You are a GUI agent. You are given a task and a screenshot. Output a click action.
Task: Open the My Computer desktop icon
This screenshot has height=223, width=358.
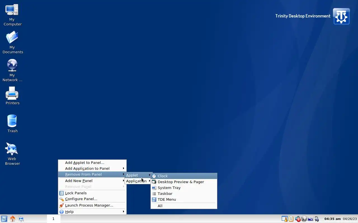coord(12,15)
